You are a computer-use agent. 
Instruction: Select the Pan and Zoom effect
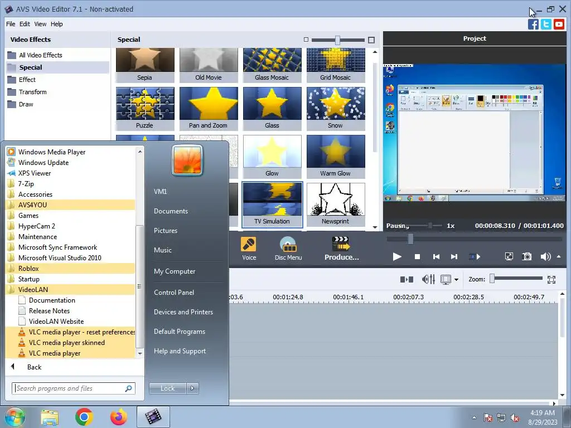click(209, 109)
